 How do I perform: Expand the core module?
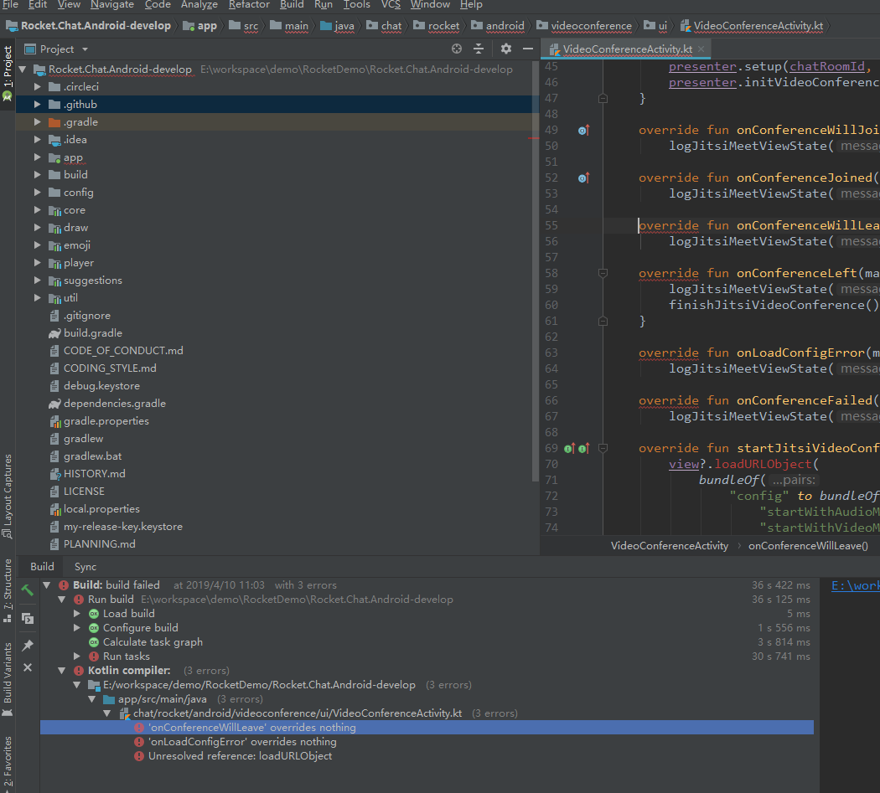37,210
